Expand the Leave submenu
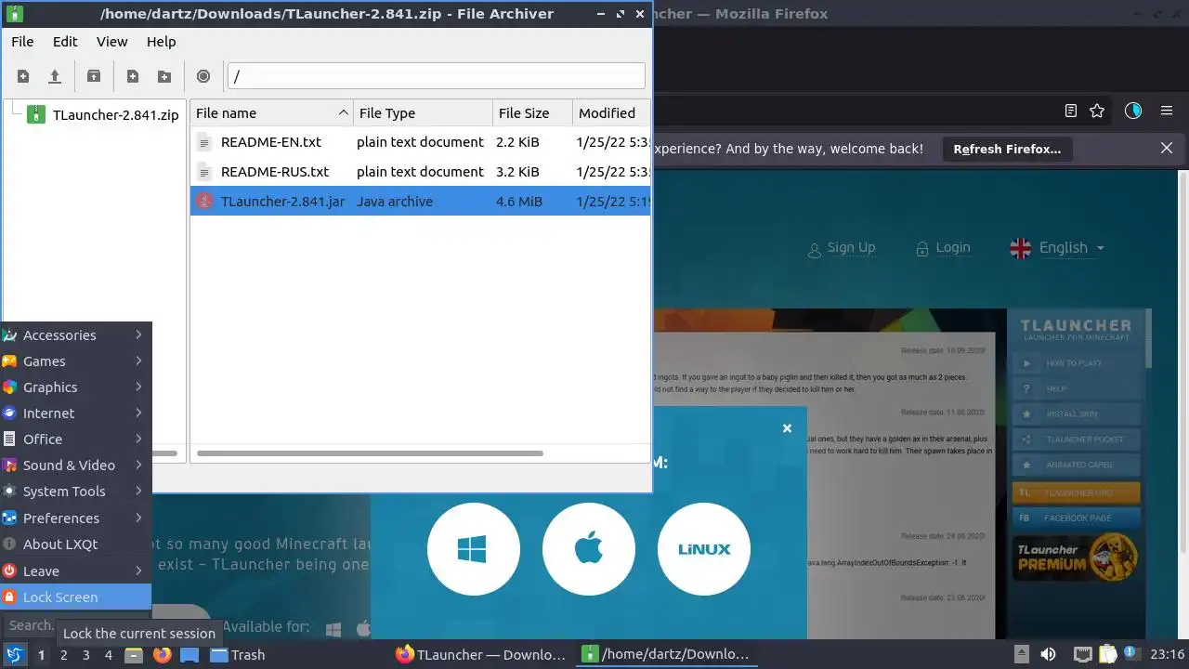Viewport: 1189px width, 669px height. point(75,571)
